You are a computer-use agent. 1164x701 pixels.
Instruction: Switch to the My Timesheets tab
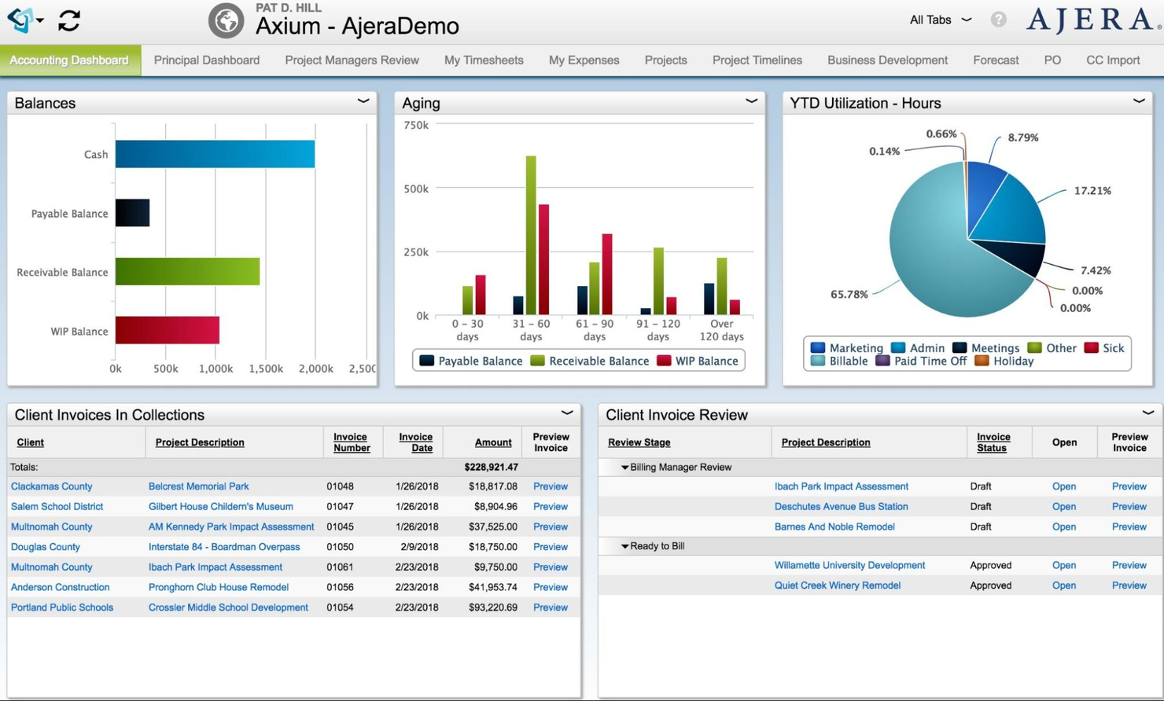[x=483, y=60]
